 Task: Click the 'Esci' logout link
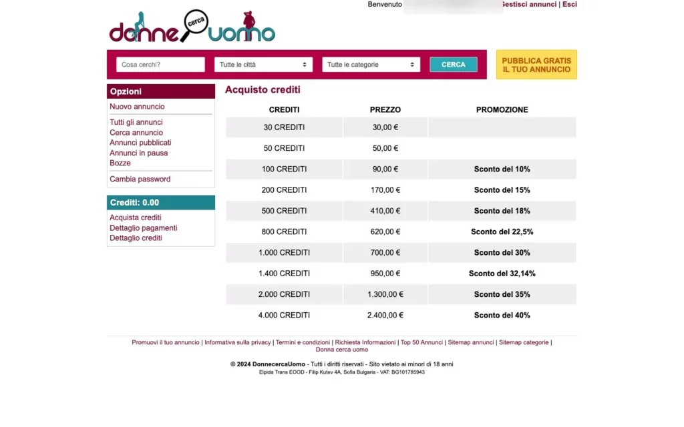tap(570, 4)
